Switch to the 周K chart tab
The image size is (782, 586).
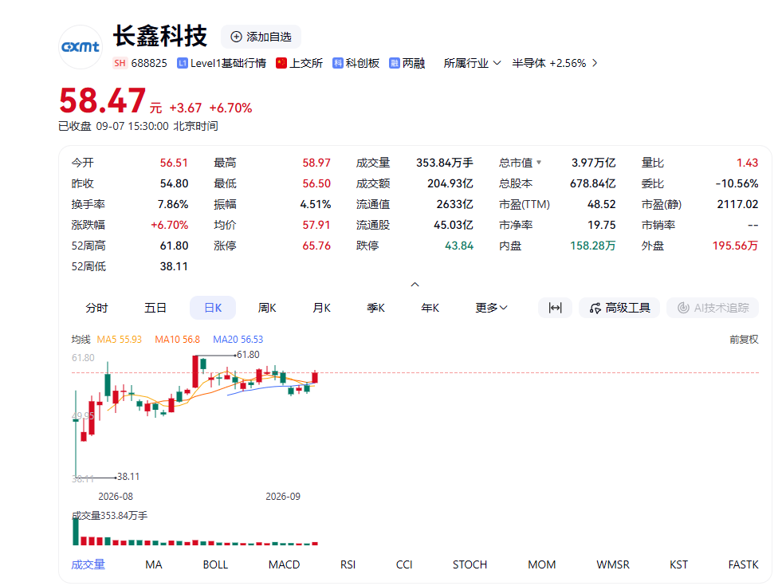tap(267, 308)
